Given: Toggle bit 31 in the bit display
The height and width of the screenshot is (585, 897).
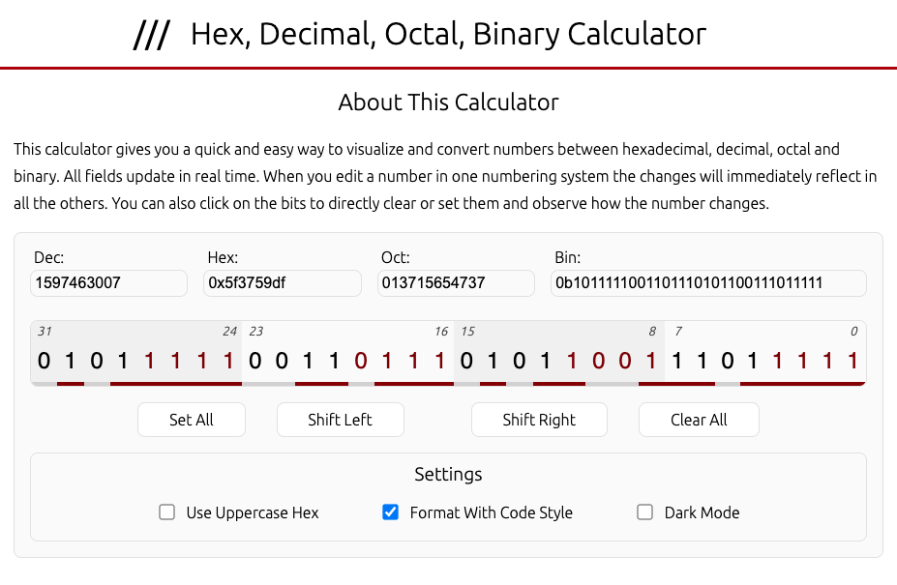Looking at the screenshot, I should coord(44,362).
